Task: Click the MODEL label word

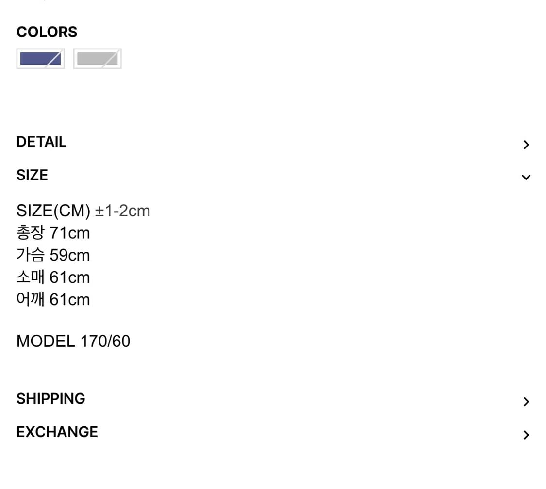Action: pyautogui.click(x=46, y=342)
